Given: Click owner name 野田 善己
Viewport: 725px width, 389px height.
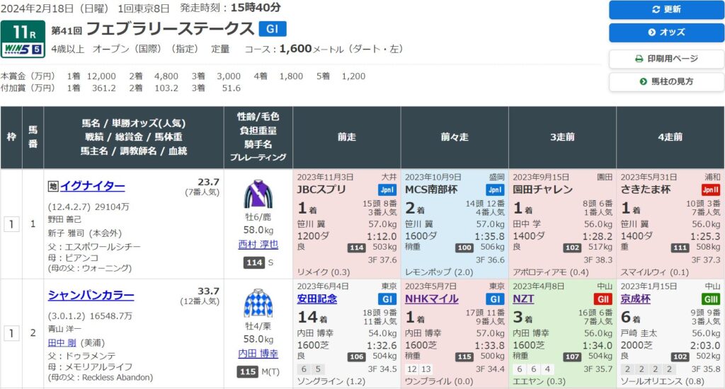Looking at the screenshot, I should pos(64,219).
